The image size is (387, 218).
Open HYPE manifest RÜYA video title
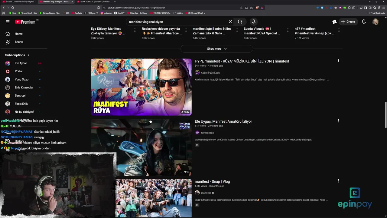point(242,61)
